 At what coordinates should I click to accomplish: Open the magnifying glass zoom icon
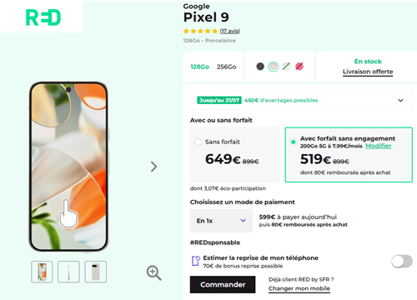154,272
